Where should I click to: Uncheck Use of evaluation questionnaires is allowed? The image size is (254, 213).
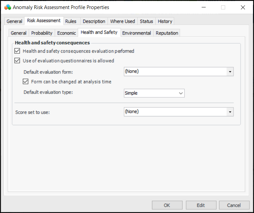[x=17, y=61]
